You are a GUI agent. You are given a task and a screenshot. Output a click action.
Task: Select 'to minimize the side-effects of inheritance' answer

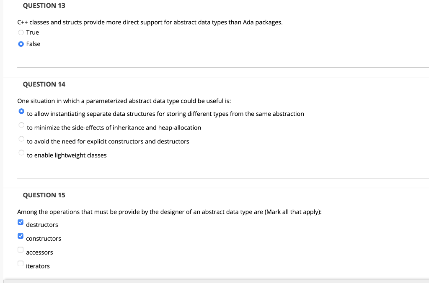[21, 125]
